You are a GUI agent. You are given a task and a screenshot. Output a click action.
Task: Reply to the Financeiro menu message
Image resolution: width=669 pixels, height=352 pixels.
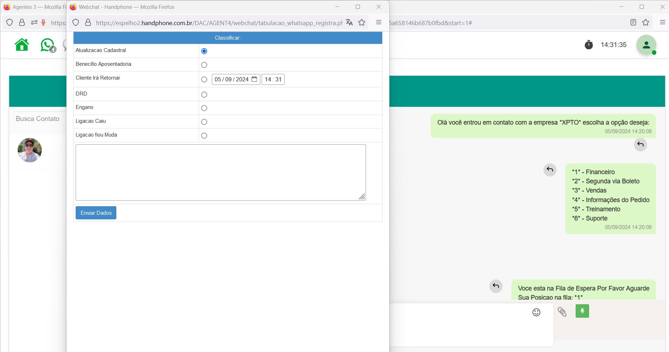pos(550,170)
